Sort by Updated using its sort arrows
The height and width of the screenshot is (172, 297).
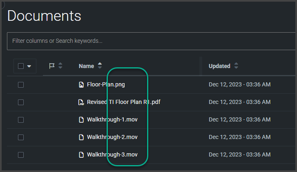[x=236, y=66]
